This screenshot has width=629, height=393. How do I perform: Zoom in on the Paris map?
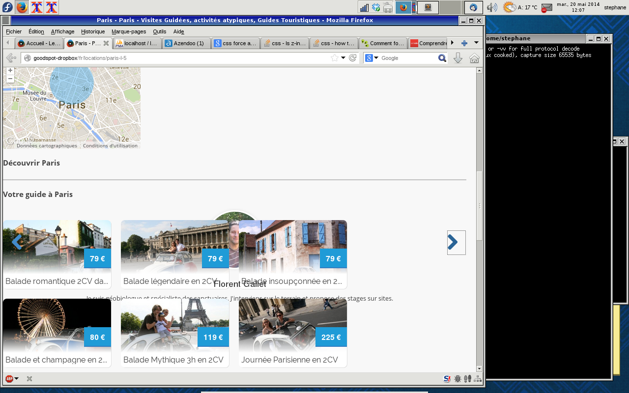point(10,71)
